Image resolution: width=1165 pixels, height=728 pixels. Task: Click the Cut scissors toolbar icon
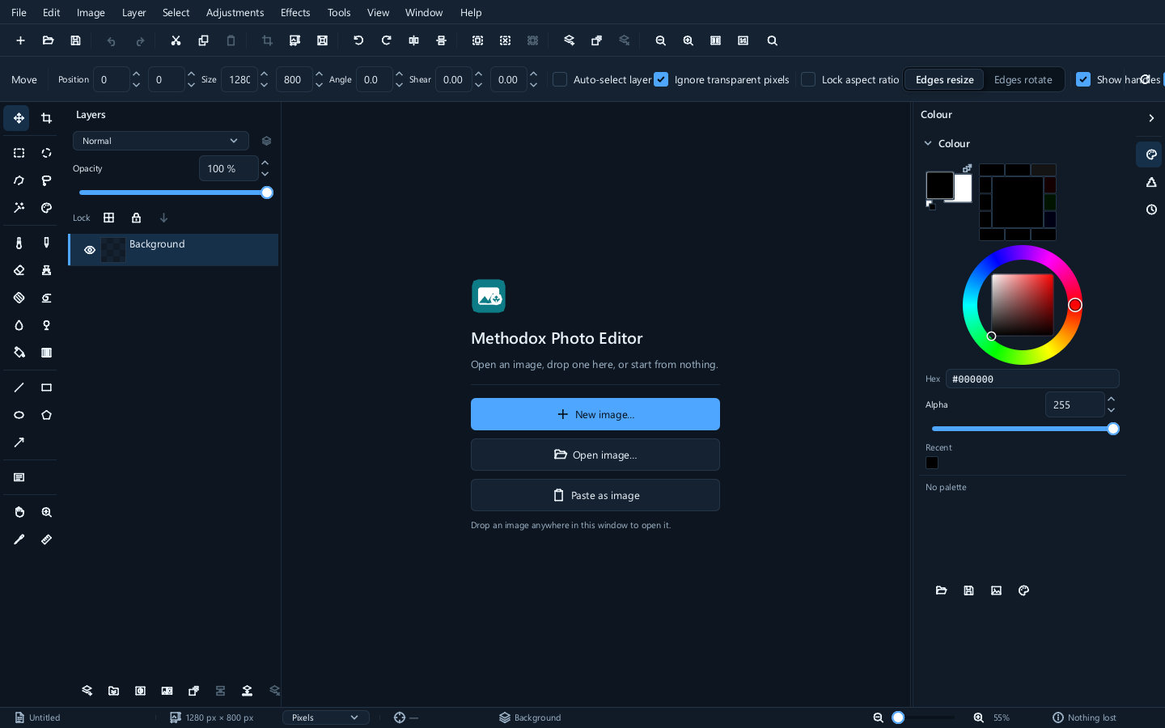pos(176,40)
